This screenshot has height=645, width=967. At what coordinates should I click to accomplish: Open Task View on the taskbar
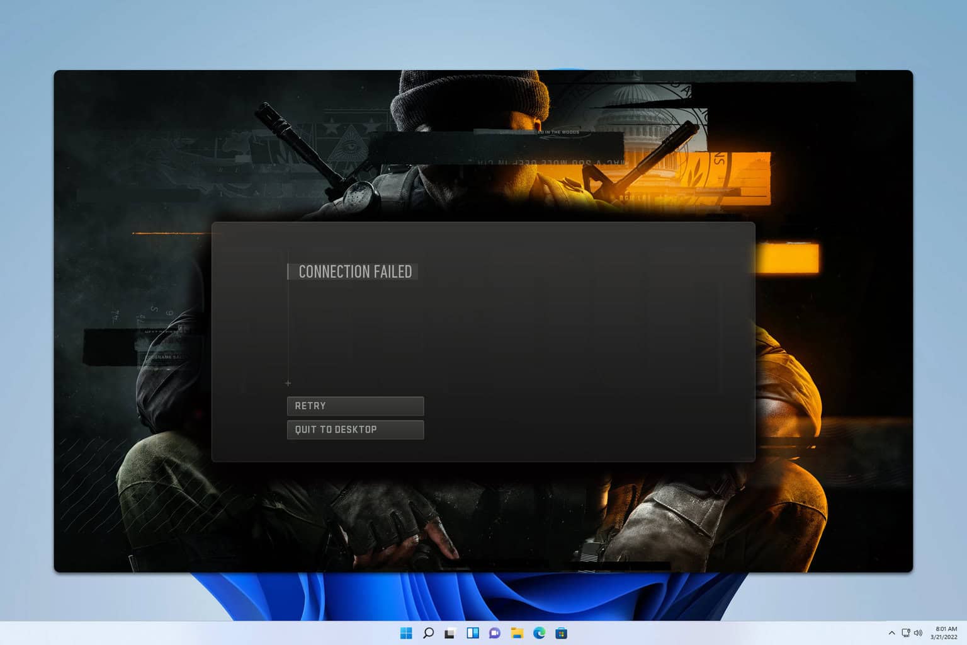pyautogui.click(x=450, y=633)
